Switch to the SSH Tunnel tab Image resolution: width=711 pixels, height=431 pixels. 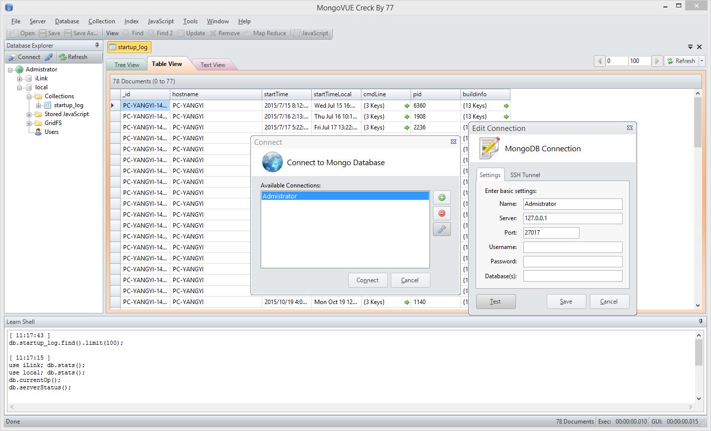click(525, 175)
